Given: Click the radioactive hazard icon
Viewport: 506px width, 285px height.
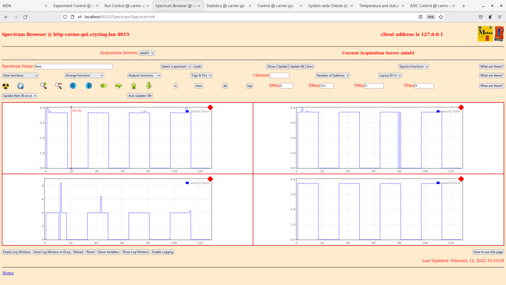Looking at the screenshot, I should (6, 86).
